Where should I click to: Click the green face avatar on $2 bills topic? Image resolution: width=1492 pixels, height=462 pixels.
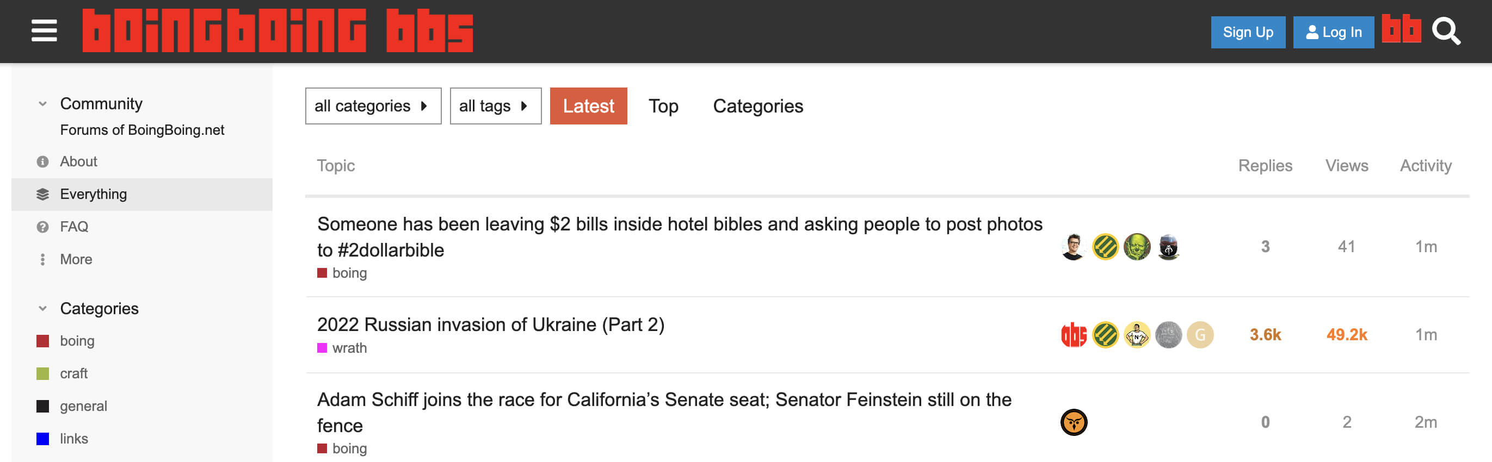(1136, 247)
